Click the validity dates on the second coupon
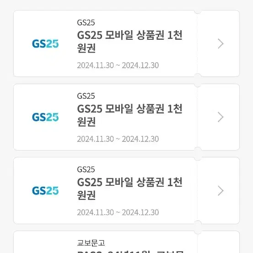 118,139
